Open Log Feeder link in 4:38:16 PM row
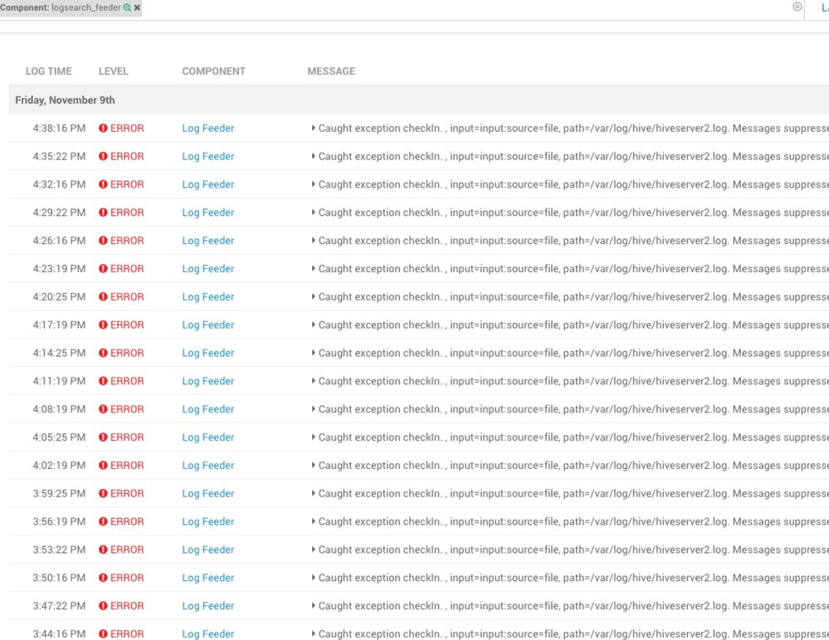The height and width of the screenshot is (640, 829). [x=207, y=128]
